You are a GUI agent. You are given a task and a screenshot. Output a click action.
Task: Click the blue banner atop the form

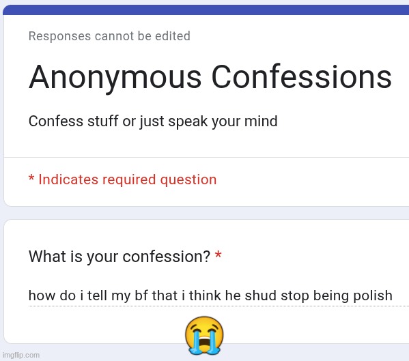coord(206,10)
